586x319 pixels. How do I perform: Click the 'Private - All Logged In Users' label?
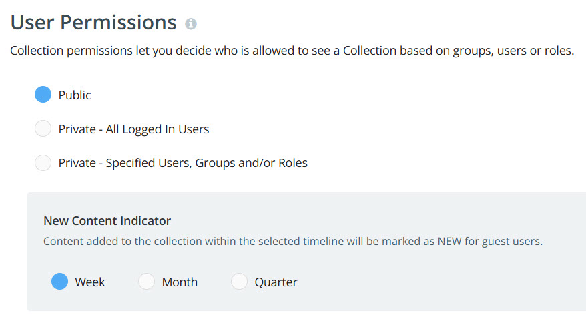[133, 129]
